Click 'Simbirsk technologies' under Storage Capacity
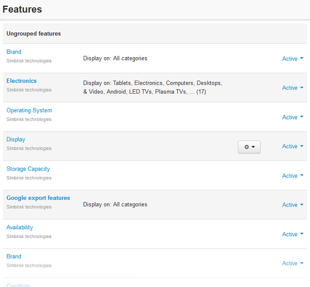This screenshot has width=310, height=287. 29,178
